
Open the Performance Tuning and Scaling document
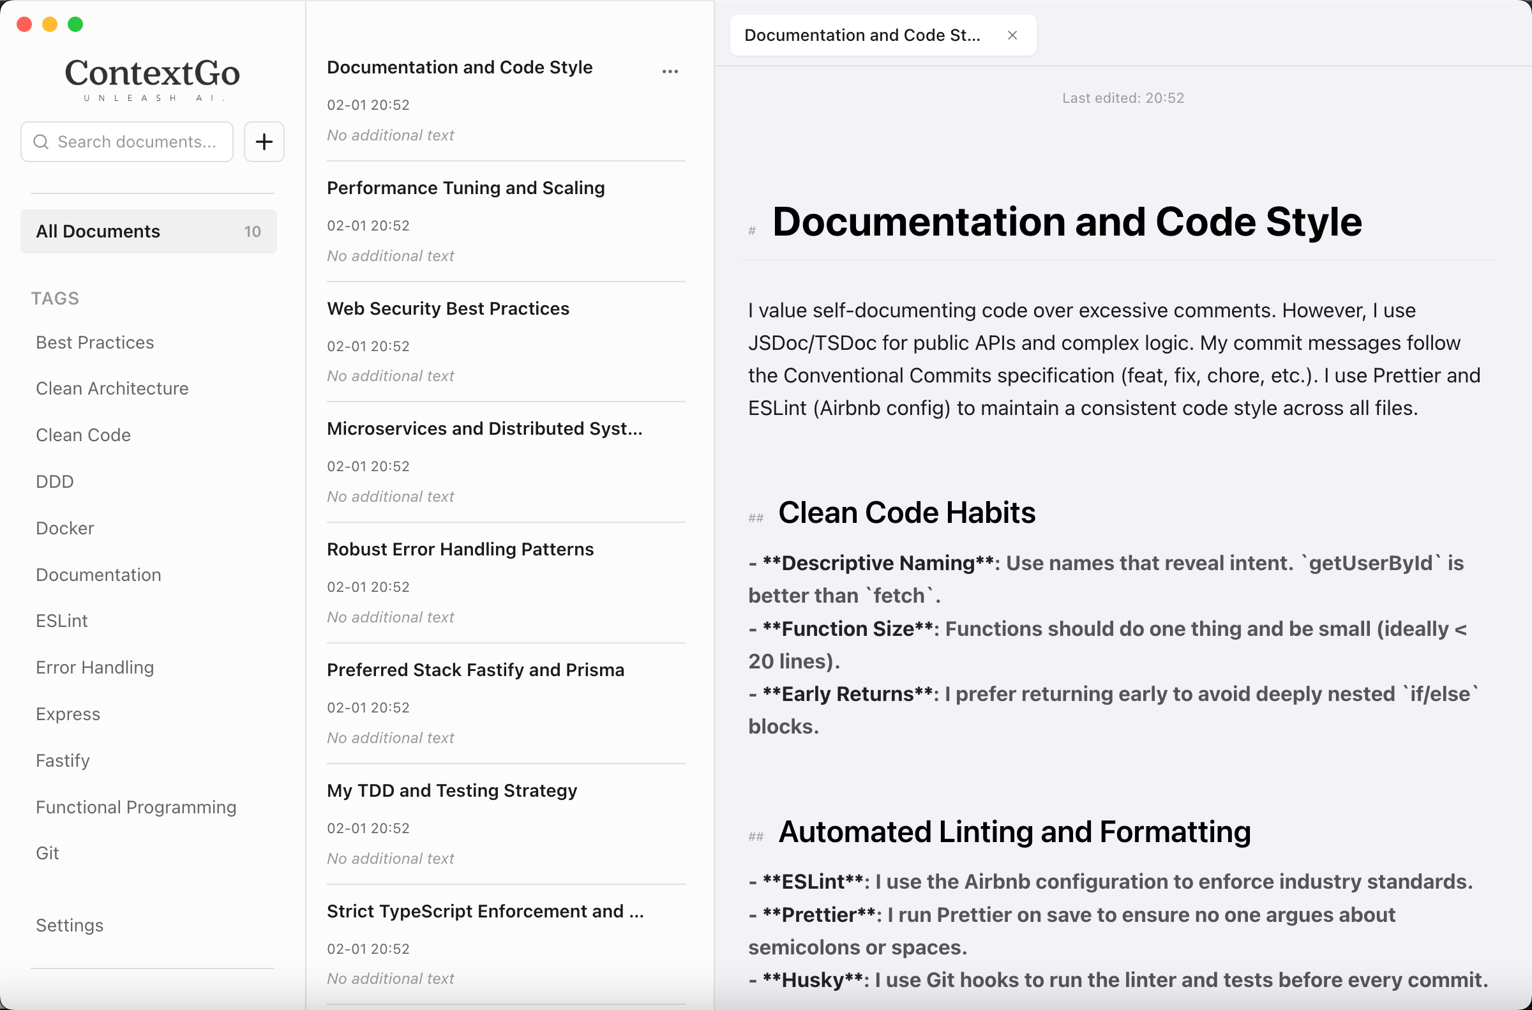point(465,188)
